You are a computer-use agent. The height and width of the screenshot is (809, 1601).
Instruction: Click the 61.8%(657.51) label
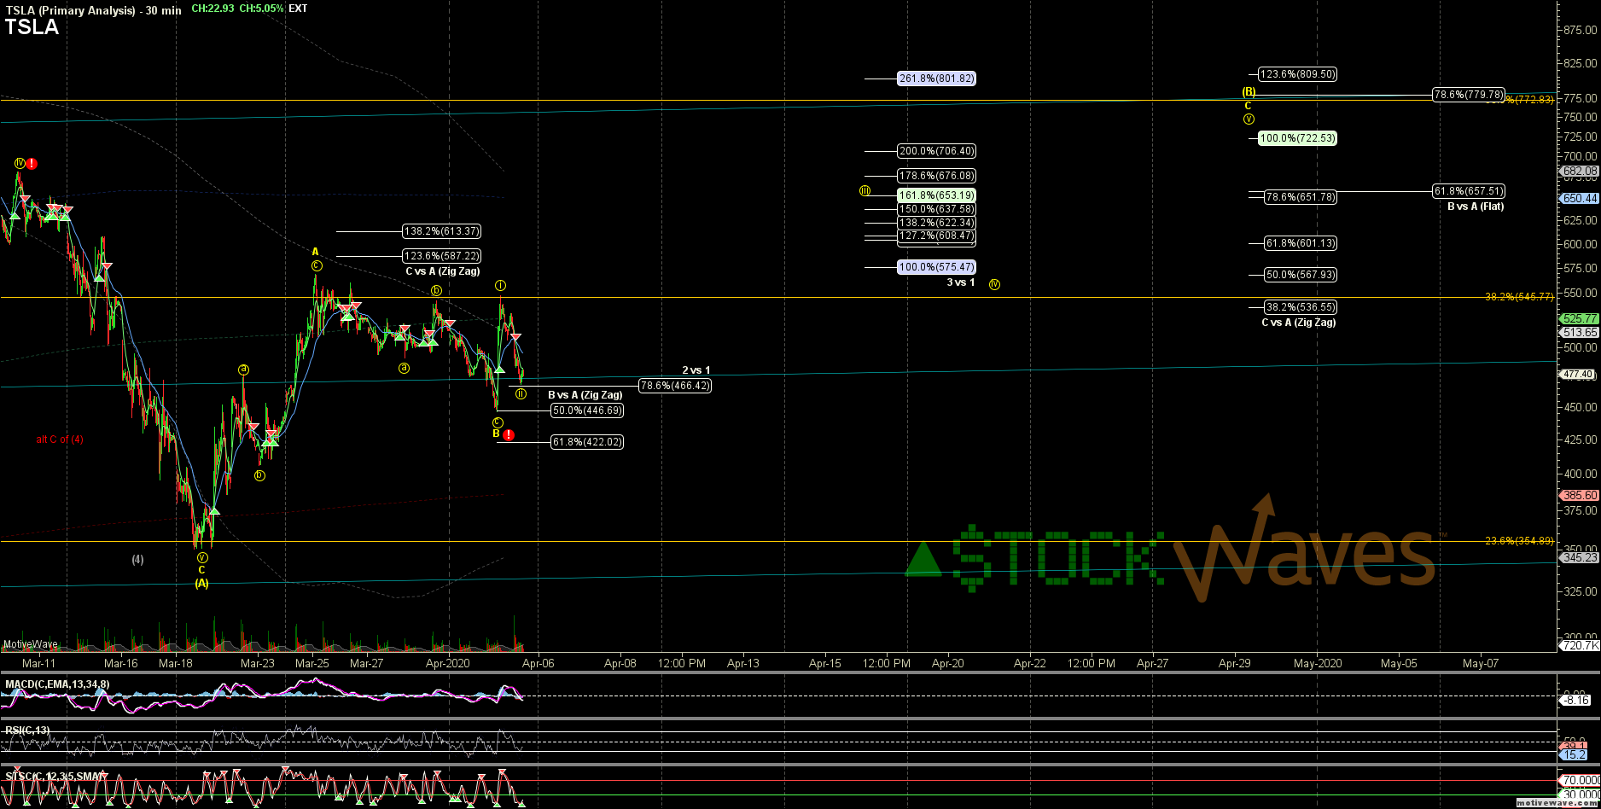1469,191
